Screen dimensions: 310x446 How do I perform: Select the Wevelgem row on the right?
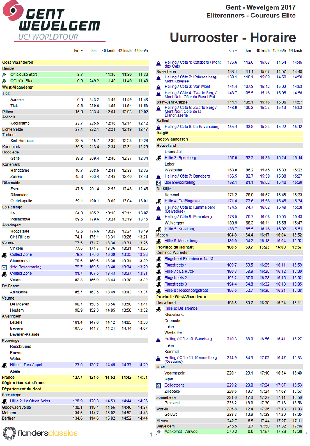(x=229, y=426)
